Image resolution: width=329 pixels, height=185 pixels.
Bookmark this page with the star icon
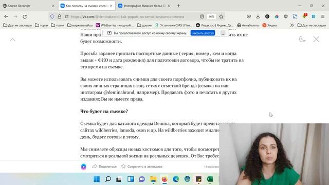[x=221, y=16]
